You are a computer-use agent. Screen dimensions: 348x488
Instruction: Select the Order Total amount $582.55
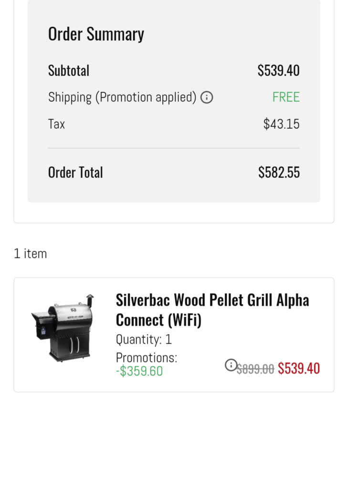point(279,172)
